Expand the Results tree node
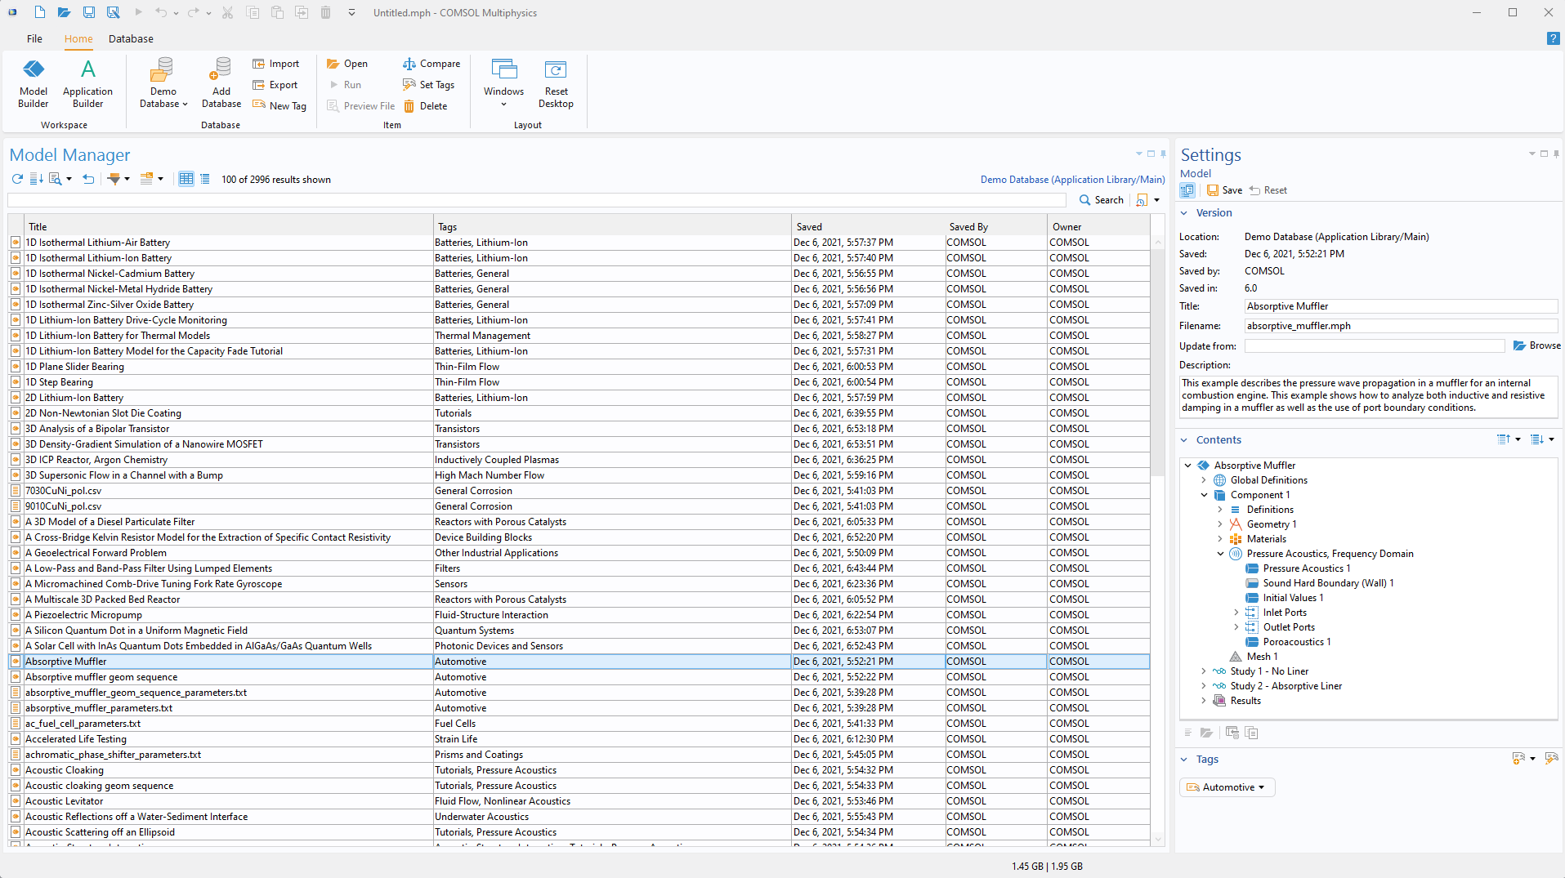 click(x=1204, y=701)
